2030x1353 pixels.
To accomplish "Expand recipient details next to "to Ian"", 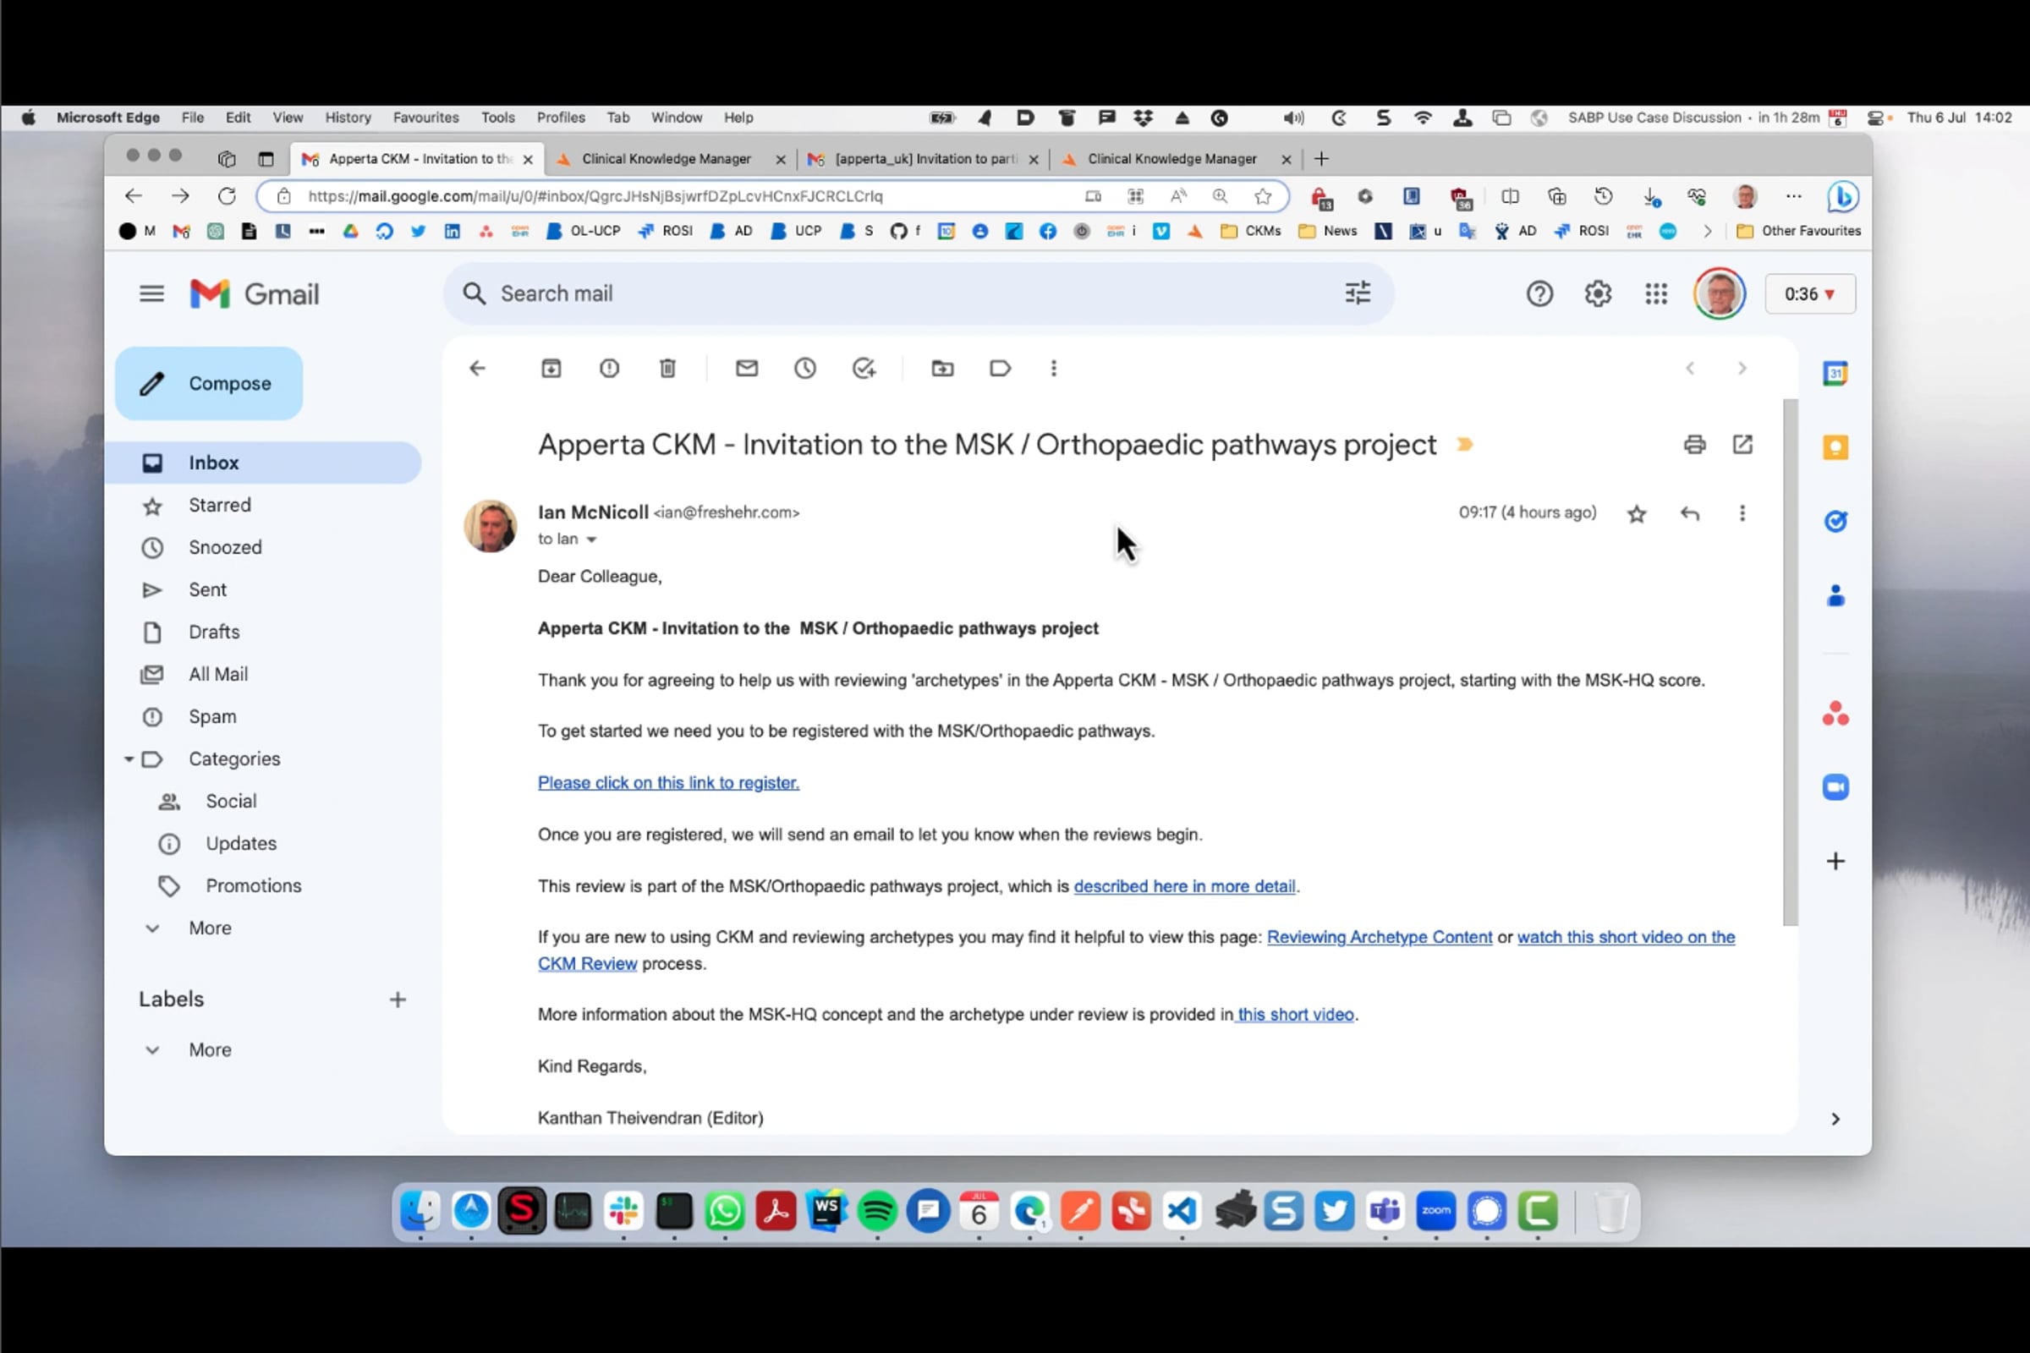I will 591,540.
